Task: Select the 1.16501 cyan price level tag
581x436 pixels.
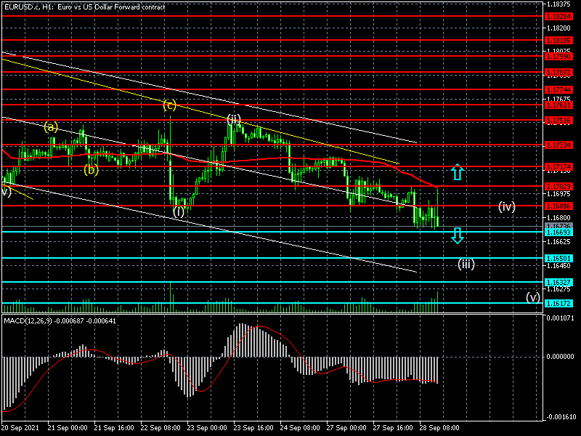Action: (561, 258)
